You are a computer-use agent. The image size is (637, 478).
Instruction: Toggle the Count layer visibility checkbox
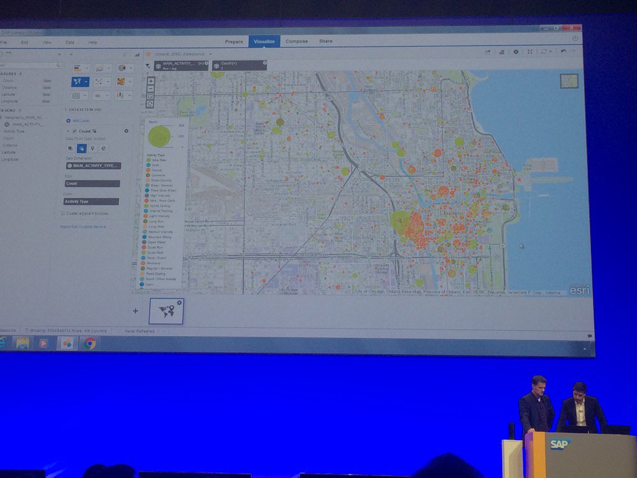pyautogui.click(x=75, y=131)
